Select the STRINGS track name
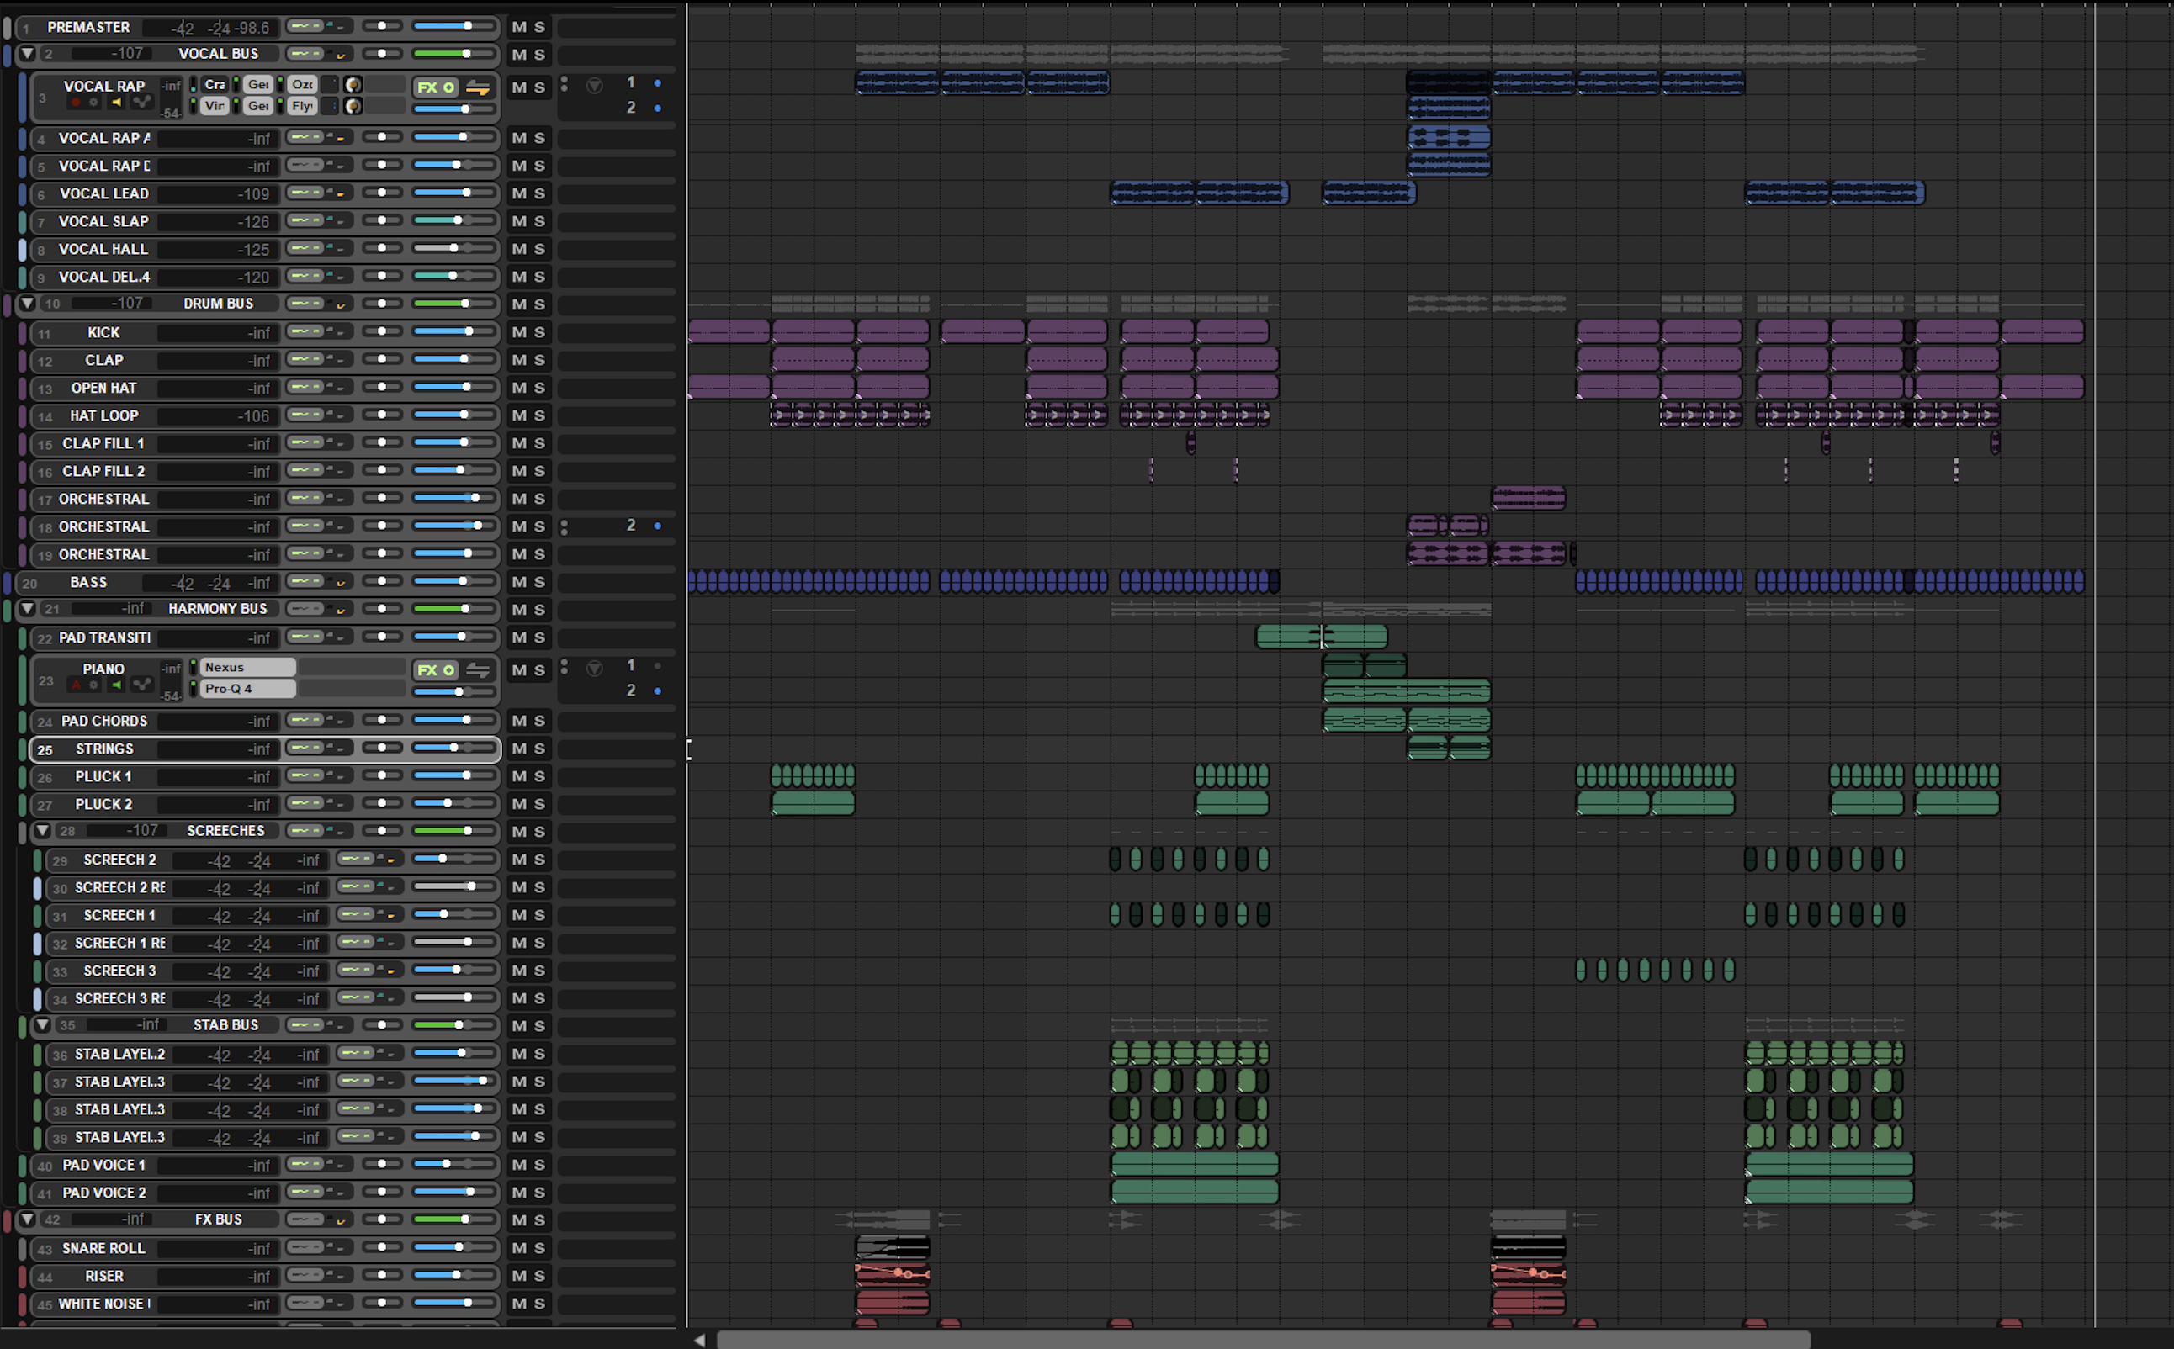 coord(104,749)
